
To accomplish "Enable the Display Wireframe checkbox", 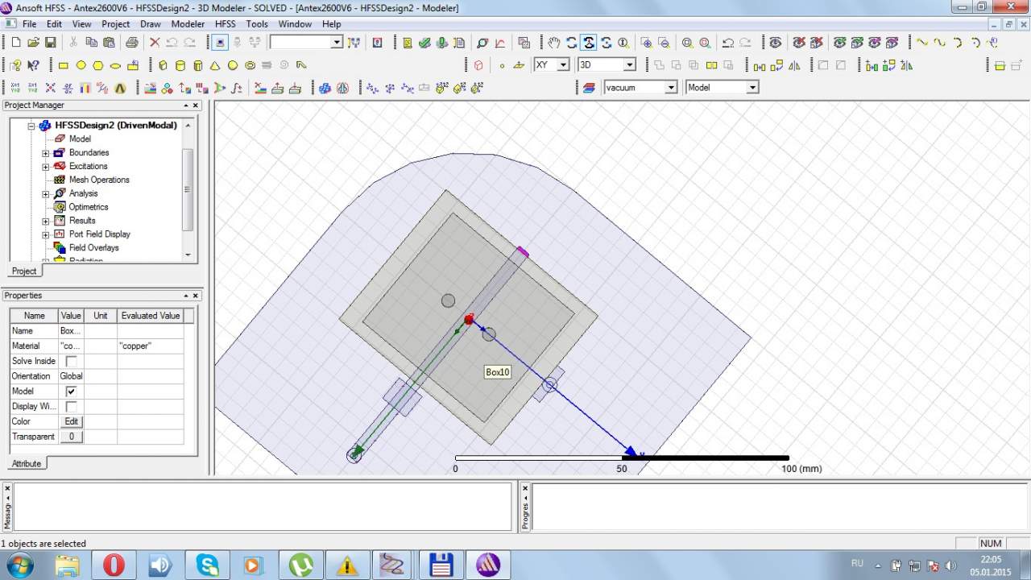I will [x=71, y=407].
